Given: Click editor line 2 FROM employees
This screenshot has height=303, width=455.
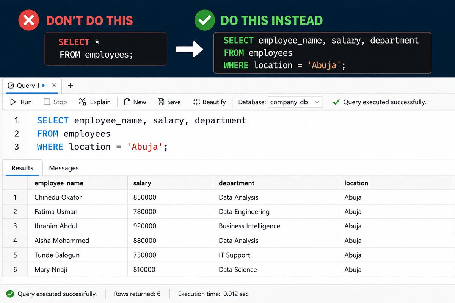Looking at the screenshot, I should [74, 134].
